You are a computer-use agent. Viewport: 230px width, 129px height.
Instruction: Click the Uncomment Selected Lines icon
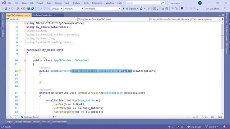point(176,9)
